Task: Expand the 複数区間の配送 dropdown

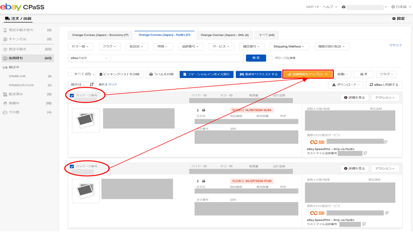Action: pos(331,46)
